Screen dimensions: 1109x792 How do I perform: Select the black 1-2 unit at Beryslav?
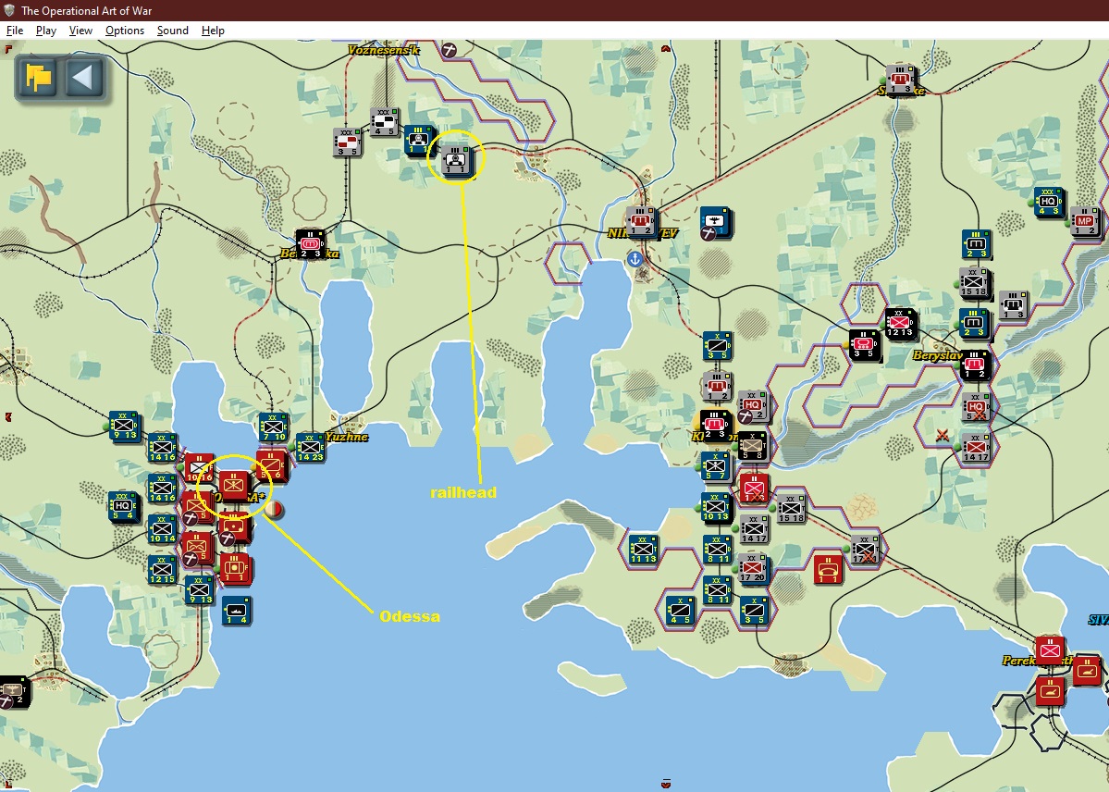pos(975,365)
